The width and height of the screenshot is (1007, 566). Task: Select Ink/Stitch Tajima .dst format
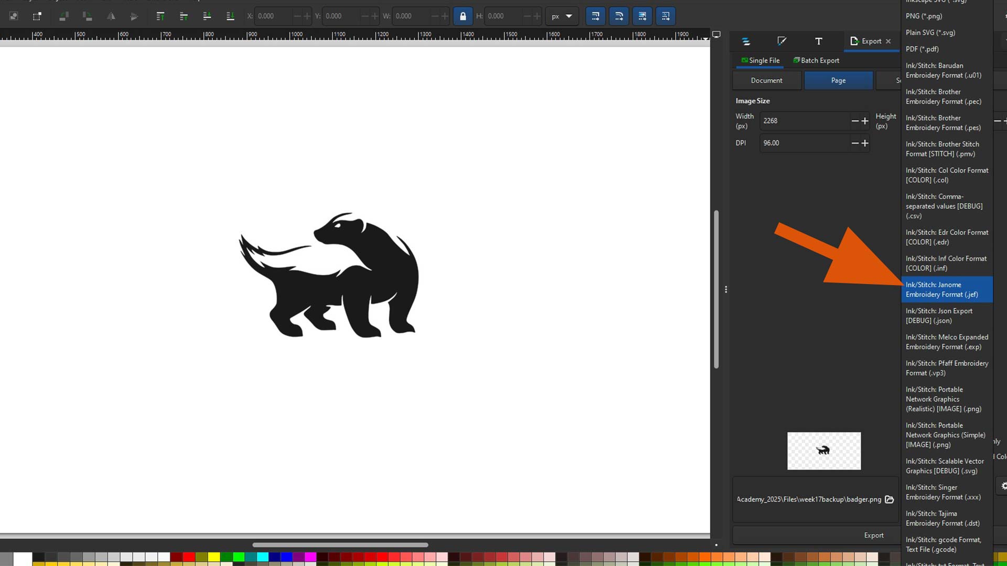(947, 518)
